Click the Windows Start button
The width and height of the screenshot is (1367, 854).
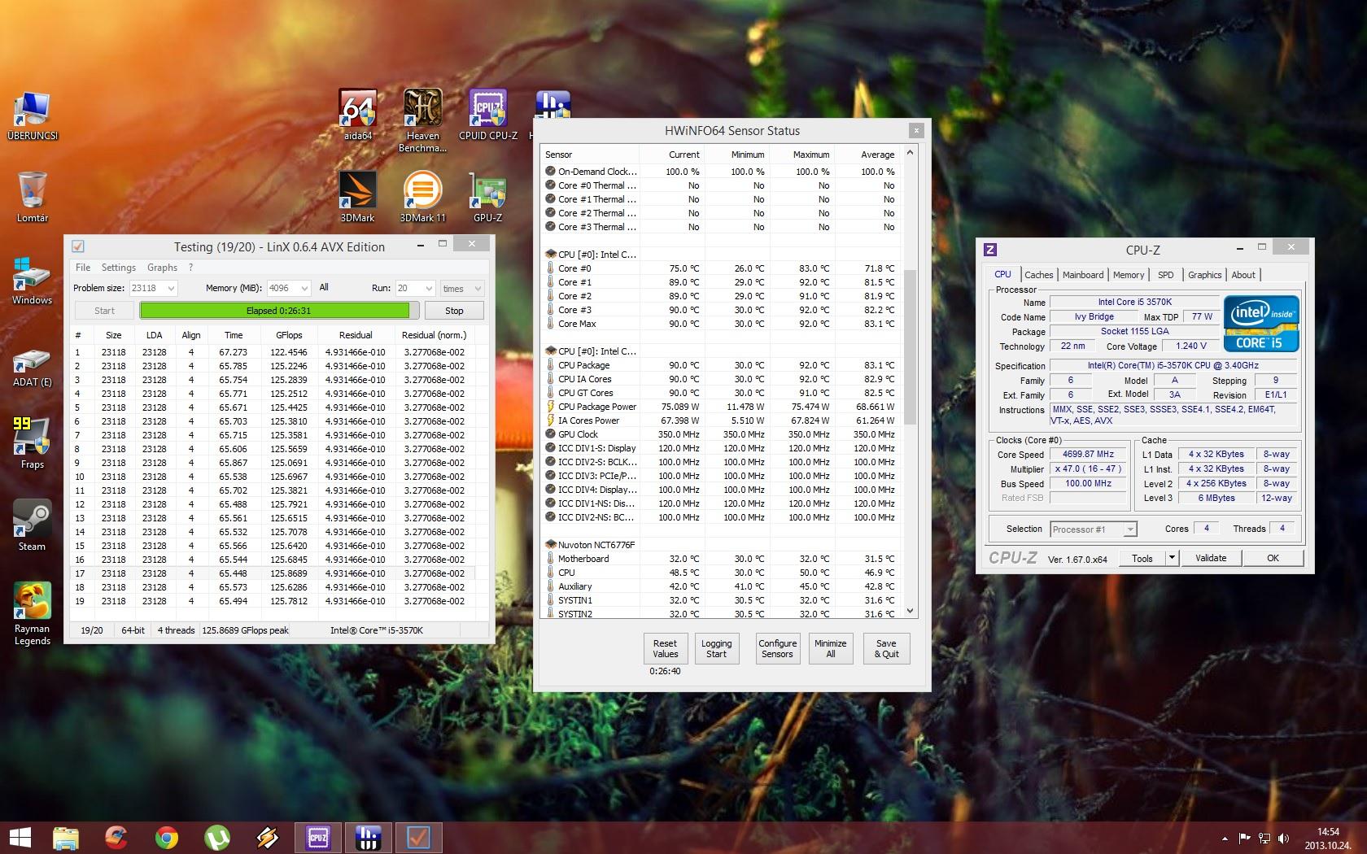(20, 837)
